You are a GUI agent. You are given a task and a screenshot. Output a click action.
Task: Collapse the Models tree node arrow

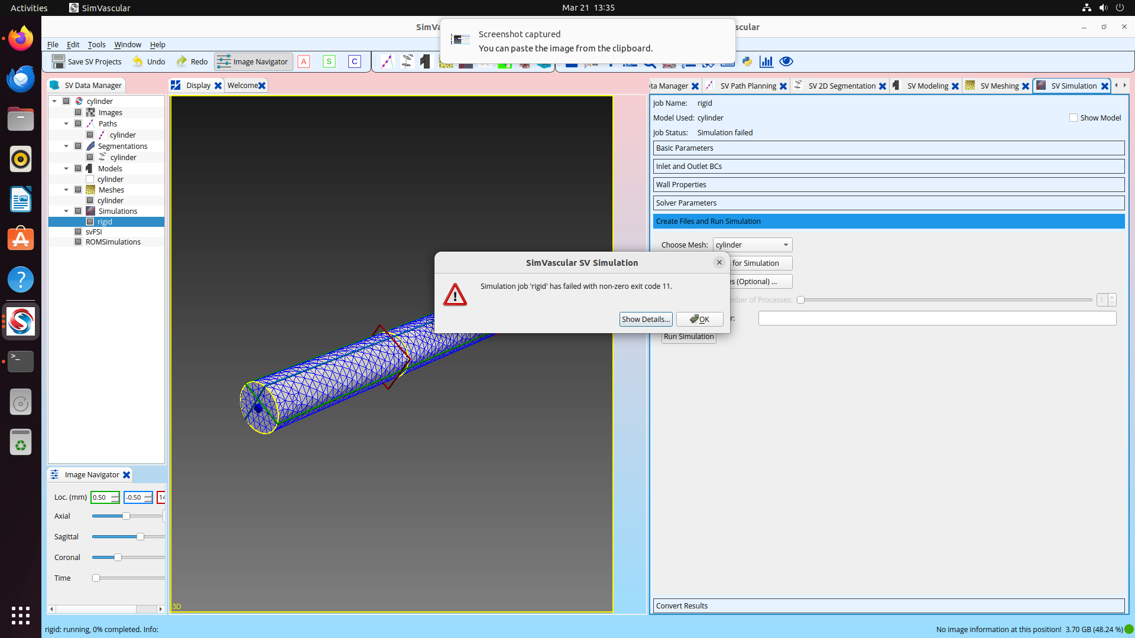[x=66, y=168]
